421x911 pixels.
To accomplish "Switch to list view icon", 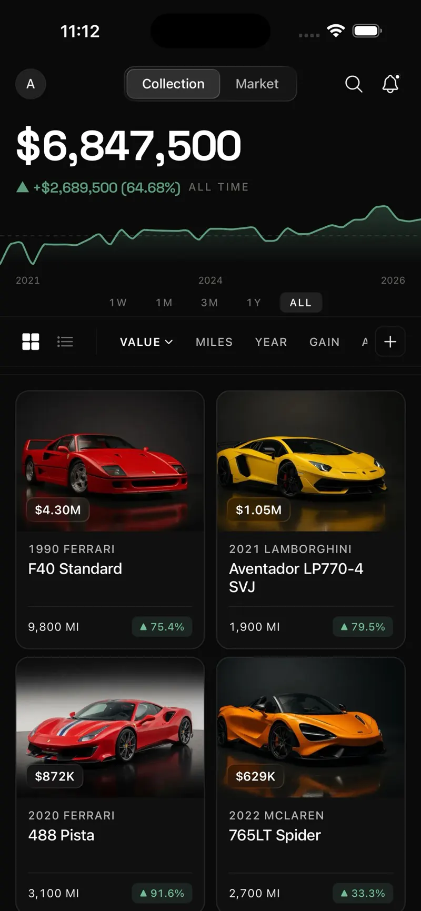I will pos(65,342).
